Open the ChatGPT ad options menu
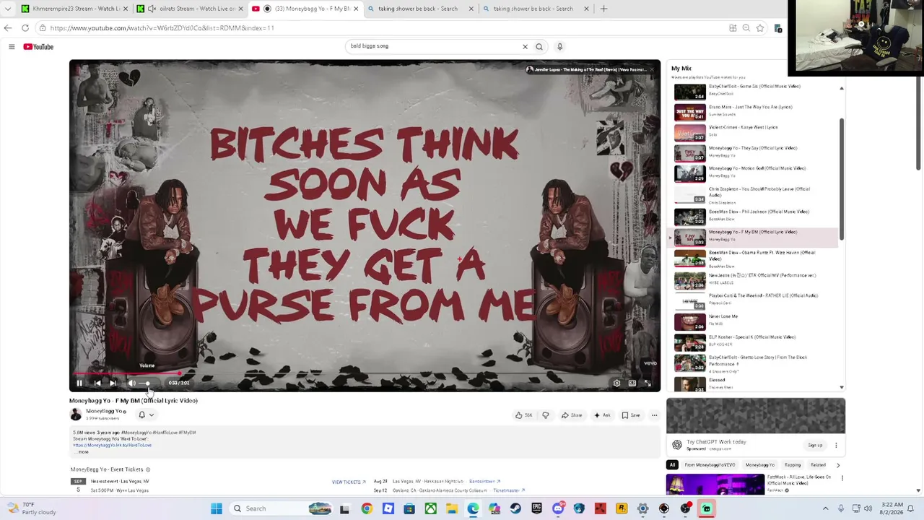The height and width of the screenshot is (520, 924). point(836,445)
